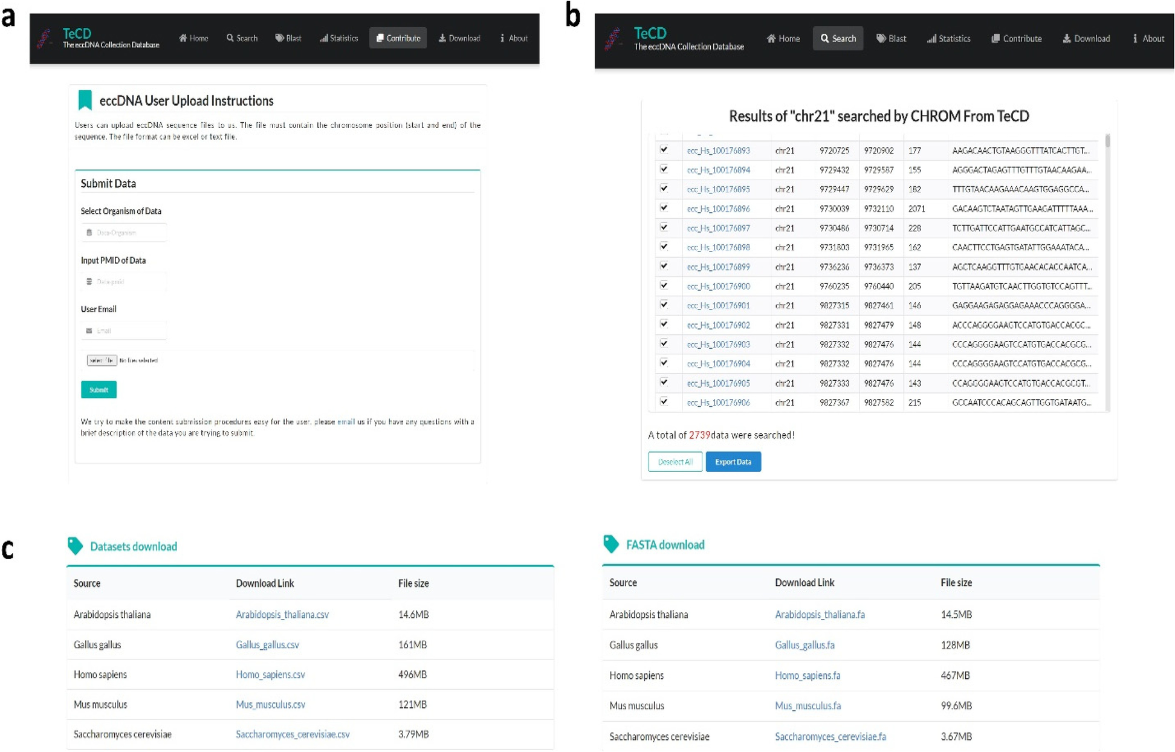Click the red 2739 total count text
1175x752 pixels.
coord(699,435)
